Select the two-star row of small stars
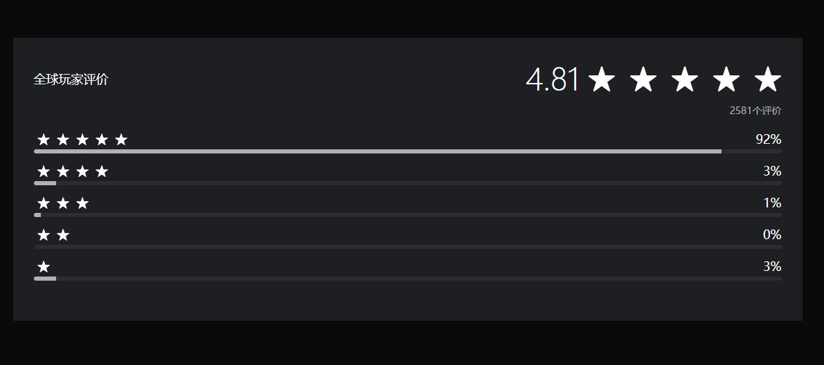Viewport: 824px width, 365px height. (53, 235)
